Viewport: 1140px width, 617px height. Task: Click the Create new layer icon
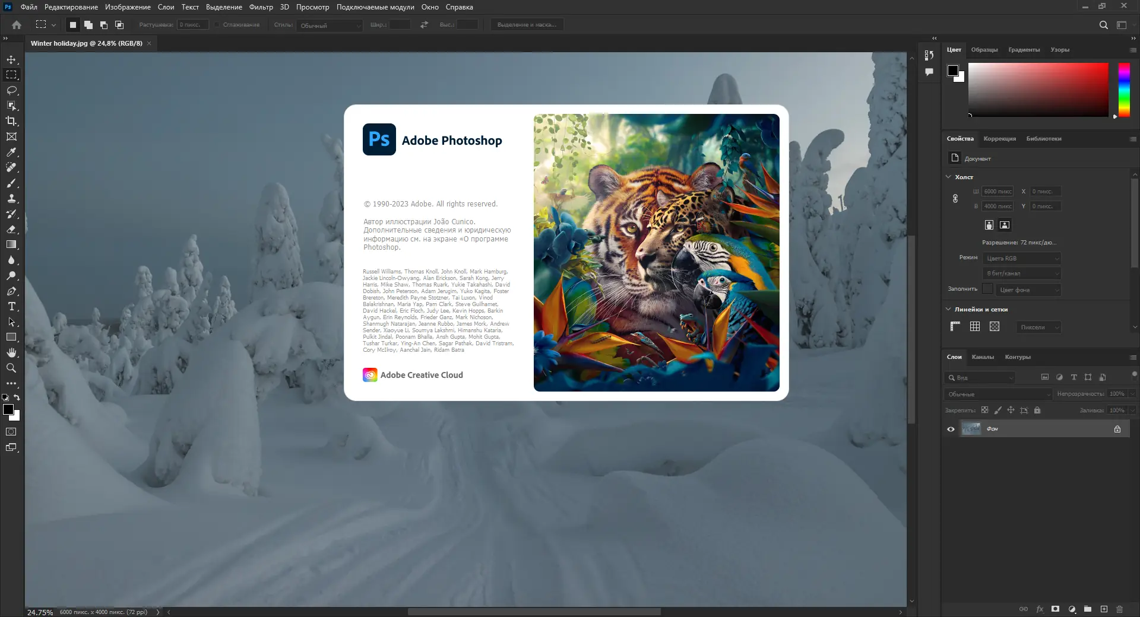[1104, 609]
